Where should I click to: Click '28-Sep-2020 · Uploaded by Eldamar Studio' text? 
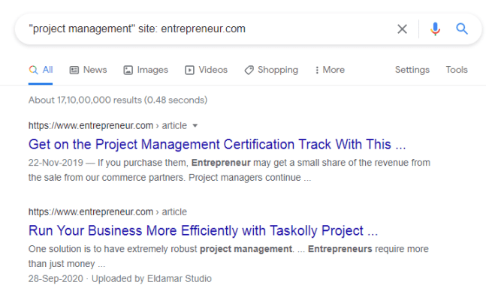[x=120, y=279]
